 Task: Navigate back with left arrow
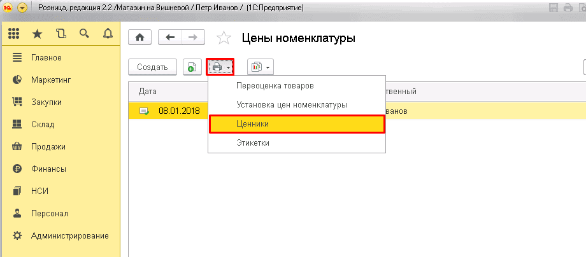pyautogui.click(x=170, y=38)
